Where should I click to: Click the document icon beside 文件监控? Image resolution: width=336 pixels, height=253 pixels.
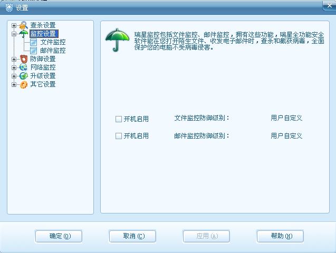click(33, 42)
